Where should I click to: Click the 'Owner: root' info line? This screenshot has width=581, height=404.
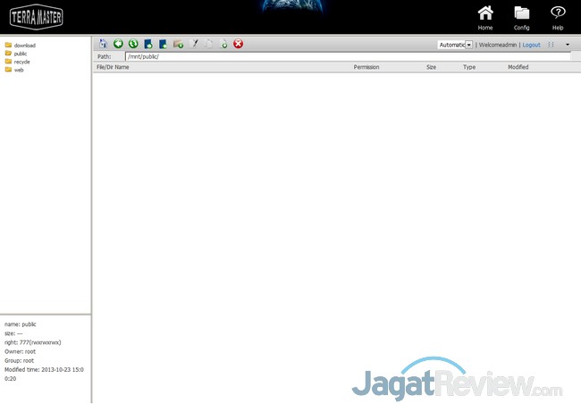coord(20,351)
